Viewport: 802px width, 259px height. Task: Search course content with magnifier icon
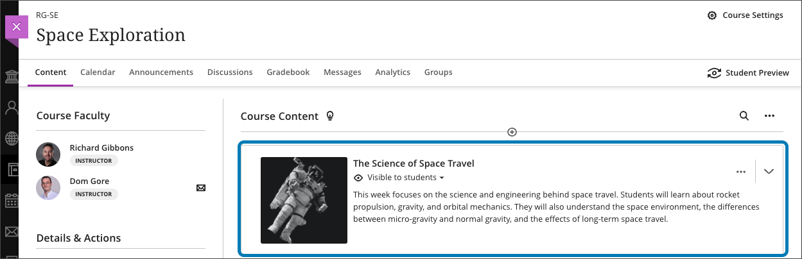click(744, 116)
